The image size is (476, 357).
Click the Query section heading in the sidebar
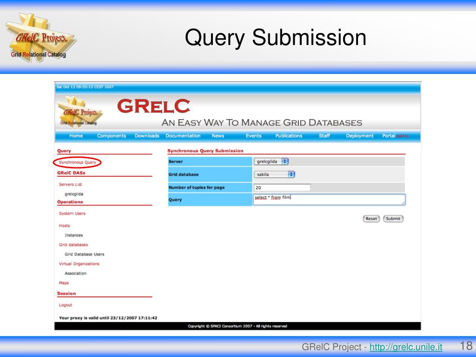[64, 151]
